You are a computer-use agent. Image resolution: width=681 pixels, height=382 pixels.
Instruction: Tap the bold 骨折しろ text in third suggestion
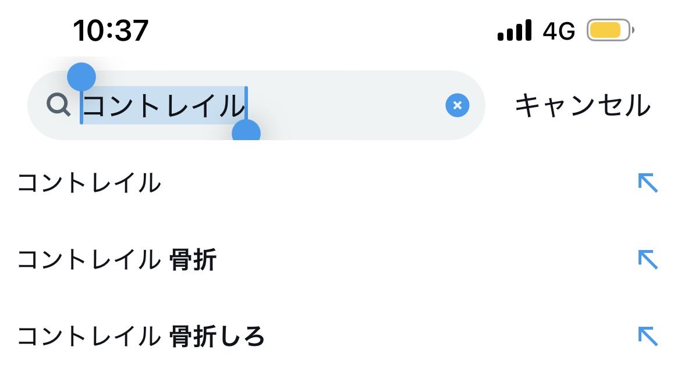click(x=217, y=336)
